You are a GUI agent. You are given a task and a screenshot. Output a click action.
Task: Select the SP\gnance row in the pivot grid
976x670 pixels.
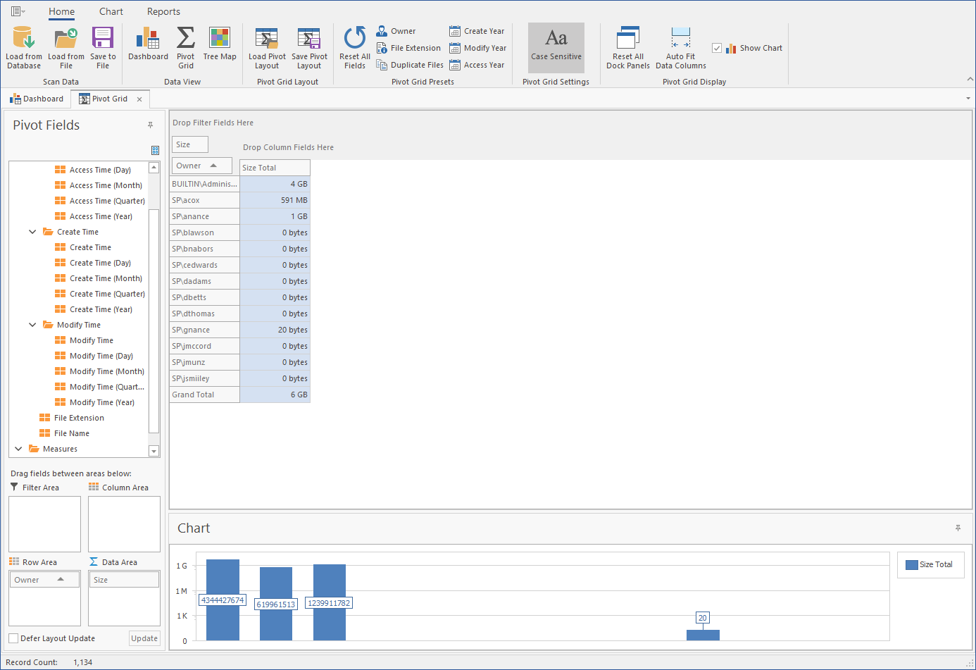204,329
